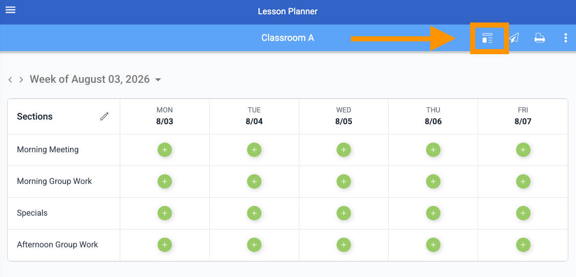Add Afternoon Group Work lesson on Friday

coord(523,245)
